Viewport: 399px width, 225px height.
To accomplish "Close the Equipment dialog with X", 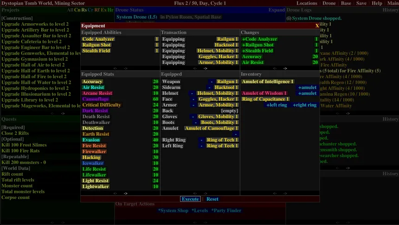I will click(317, 26).
